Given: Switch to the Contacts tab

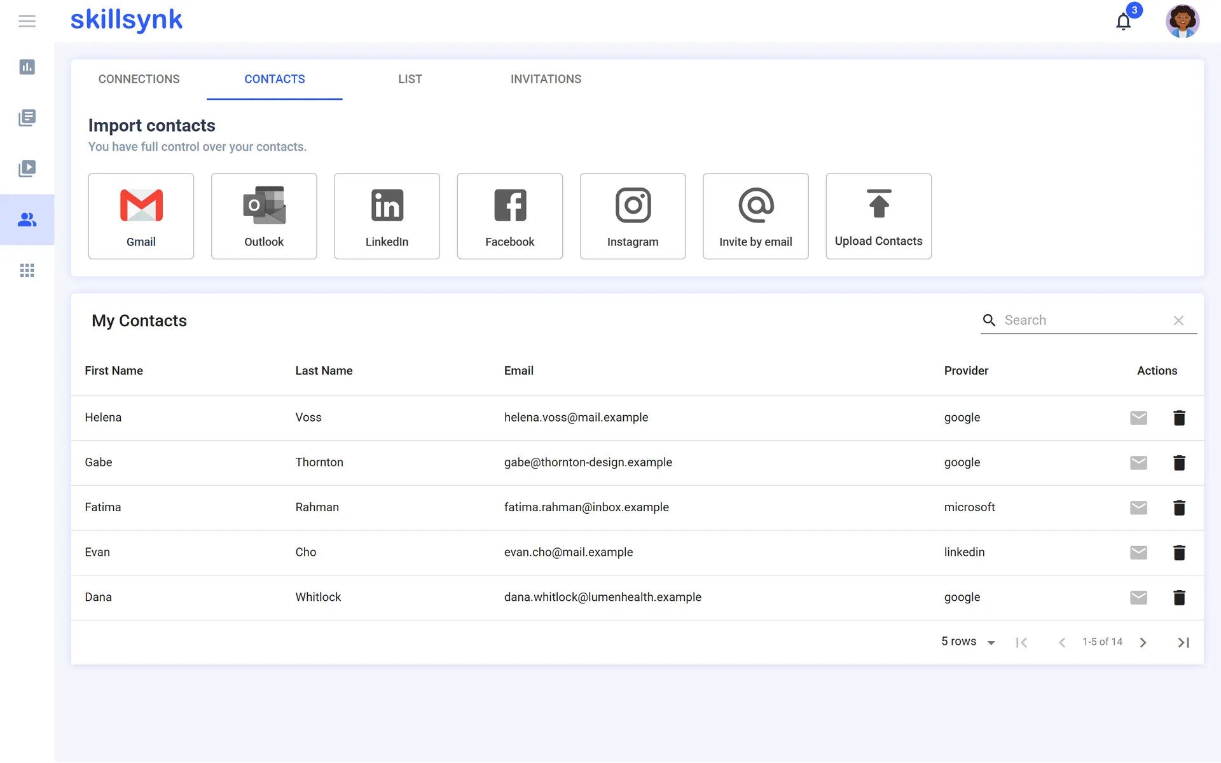Looking at the screenshot, I should click(x=275, y=79).
